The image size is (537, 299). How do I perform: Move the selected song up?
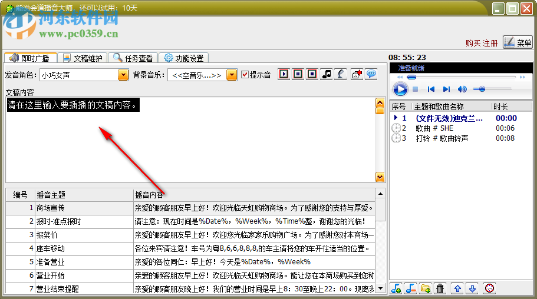pos(457,288)
